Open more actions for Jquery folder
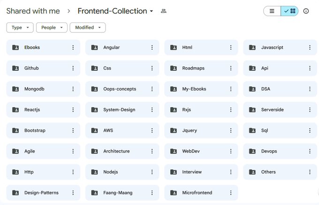Image resolution: width=319 pixels, height=205 pixels. pyautogui.click(x=231, y=131)
